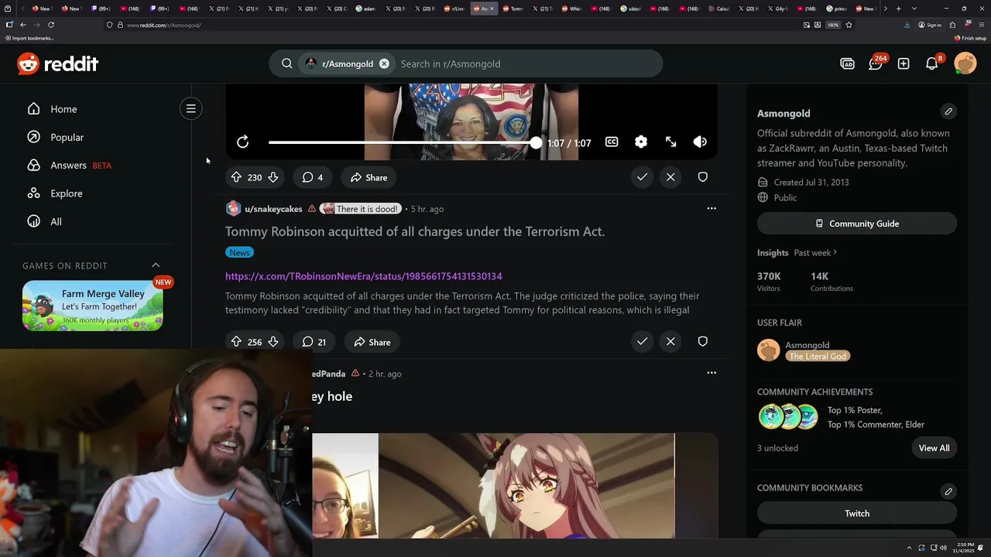Filter by the News flair tag

240,252
